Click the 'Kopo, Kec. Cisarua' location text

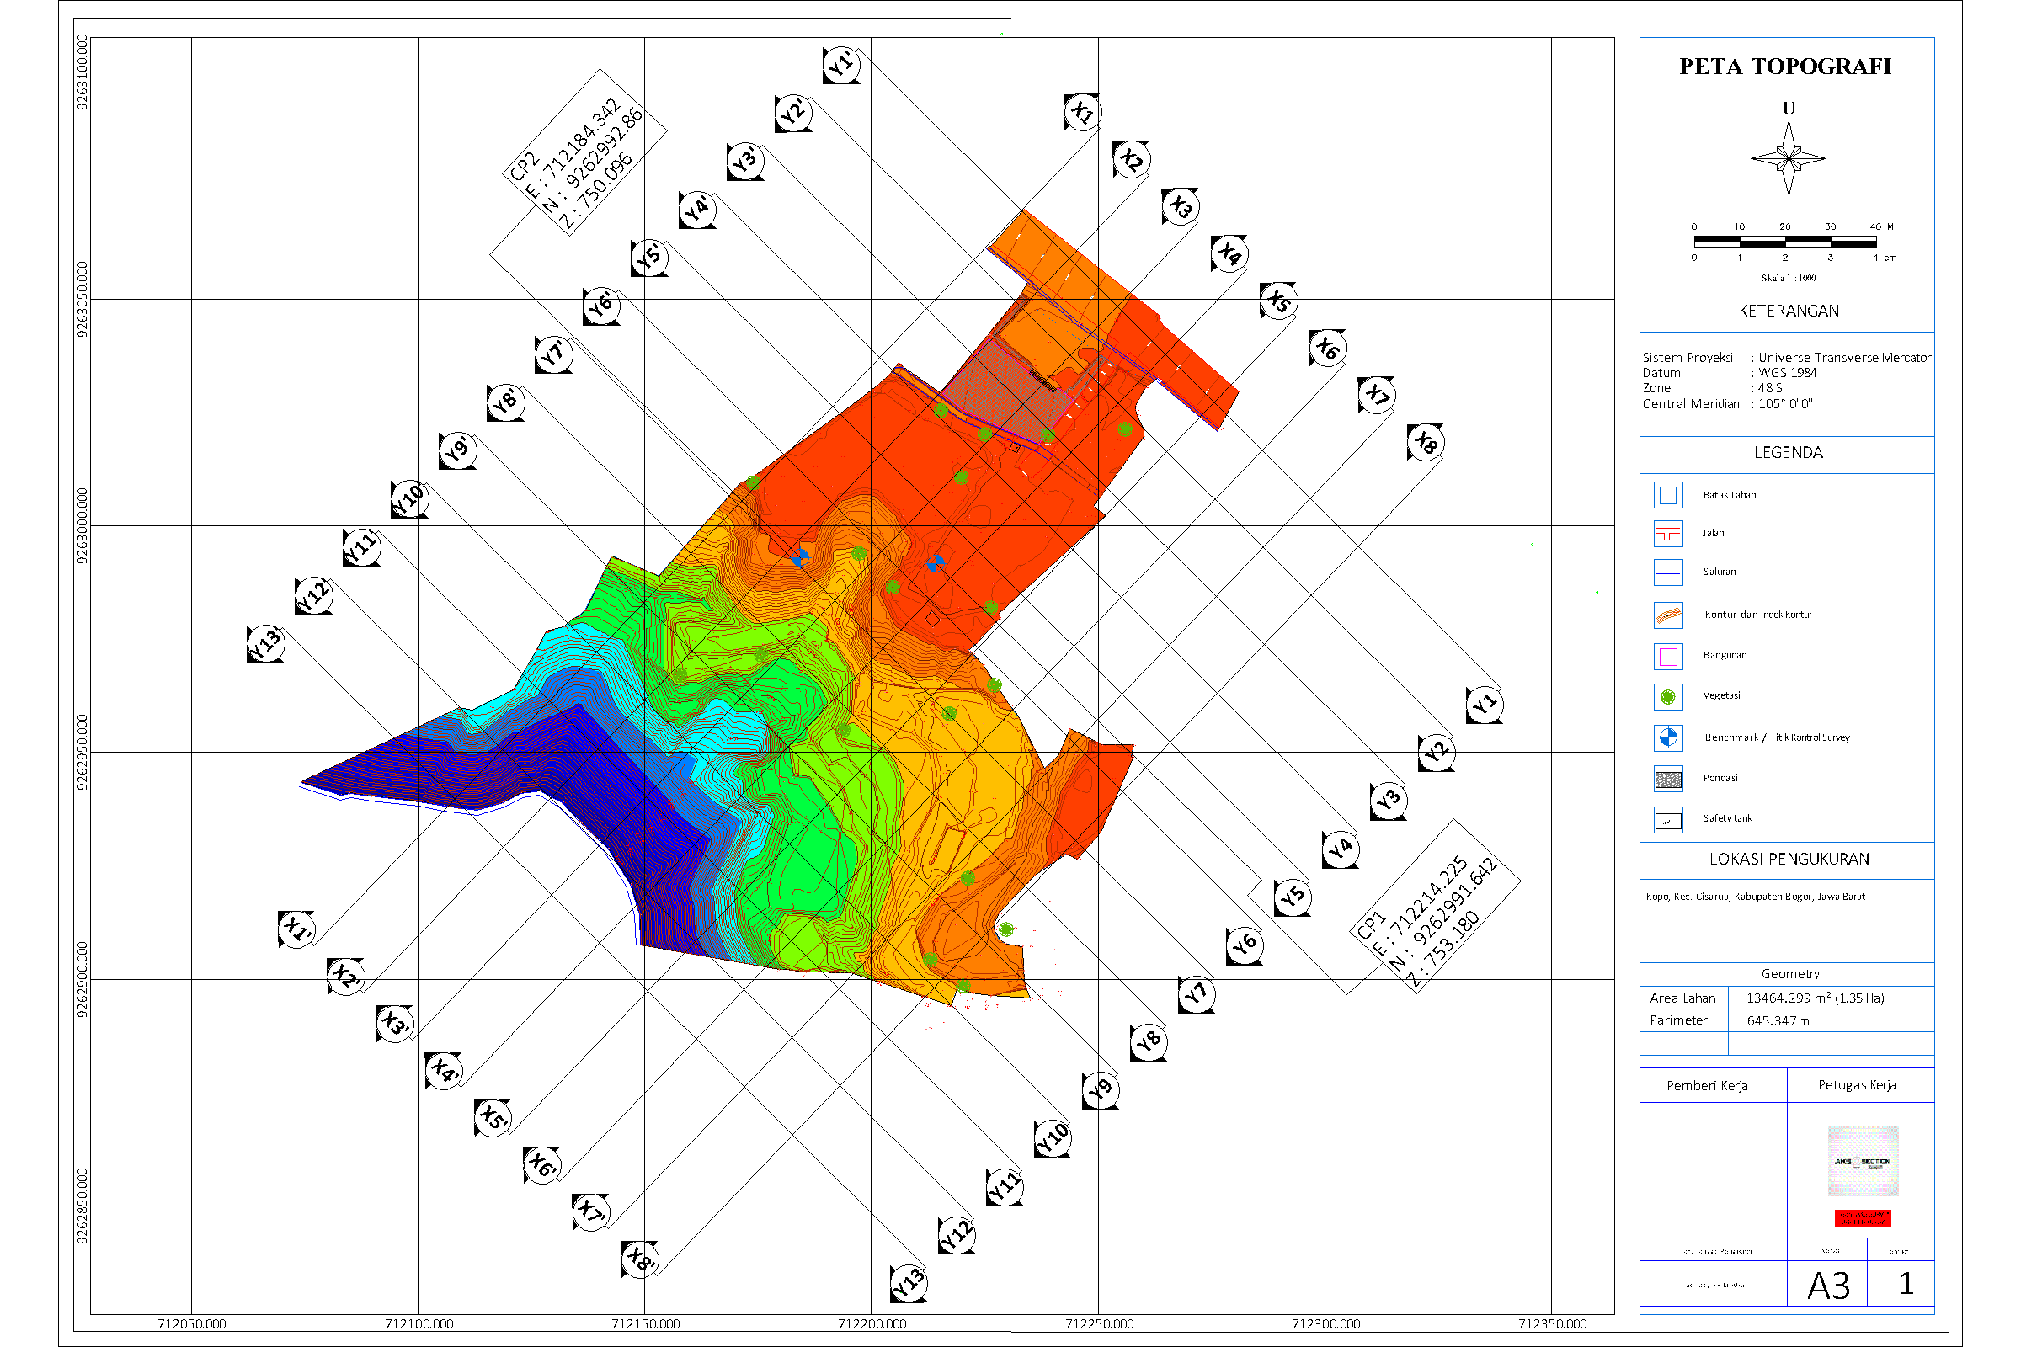click(x=1756, y=896)
